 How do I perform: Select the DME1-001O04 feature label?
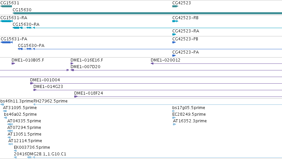[45, 80]
